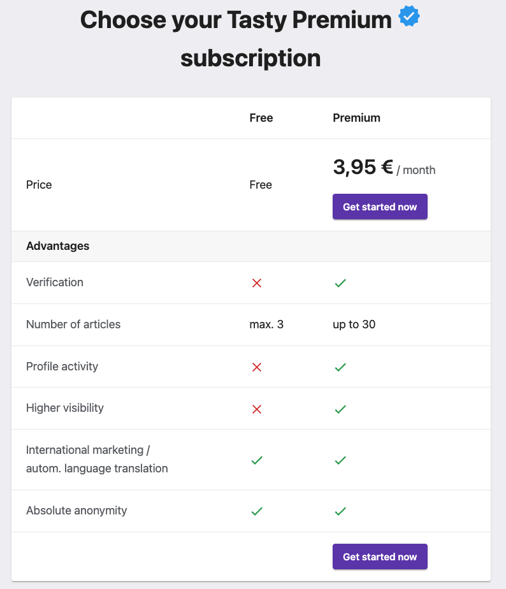Click the red cross for Verification in the Free column
The height and width of the screenshot is (589, 506).
257,283
